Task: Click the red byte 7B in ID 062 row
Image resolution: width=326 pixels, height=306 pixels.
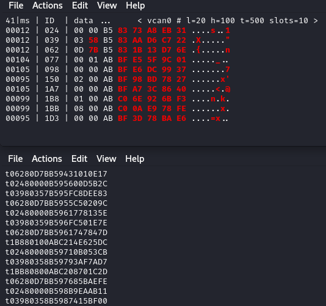Action: (93, 50)
